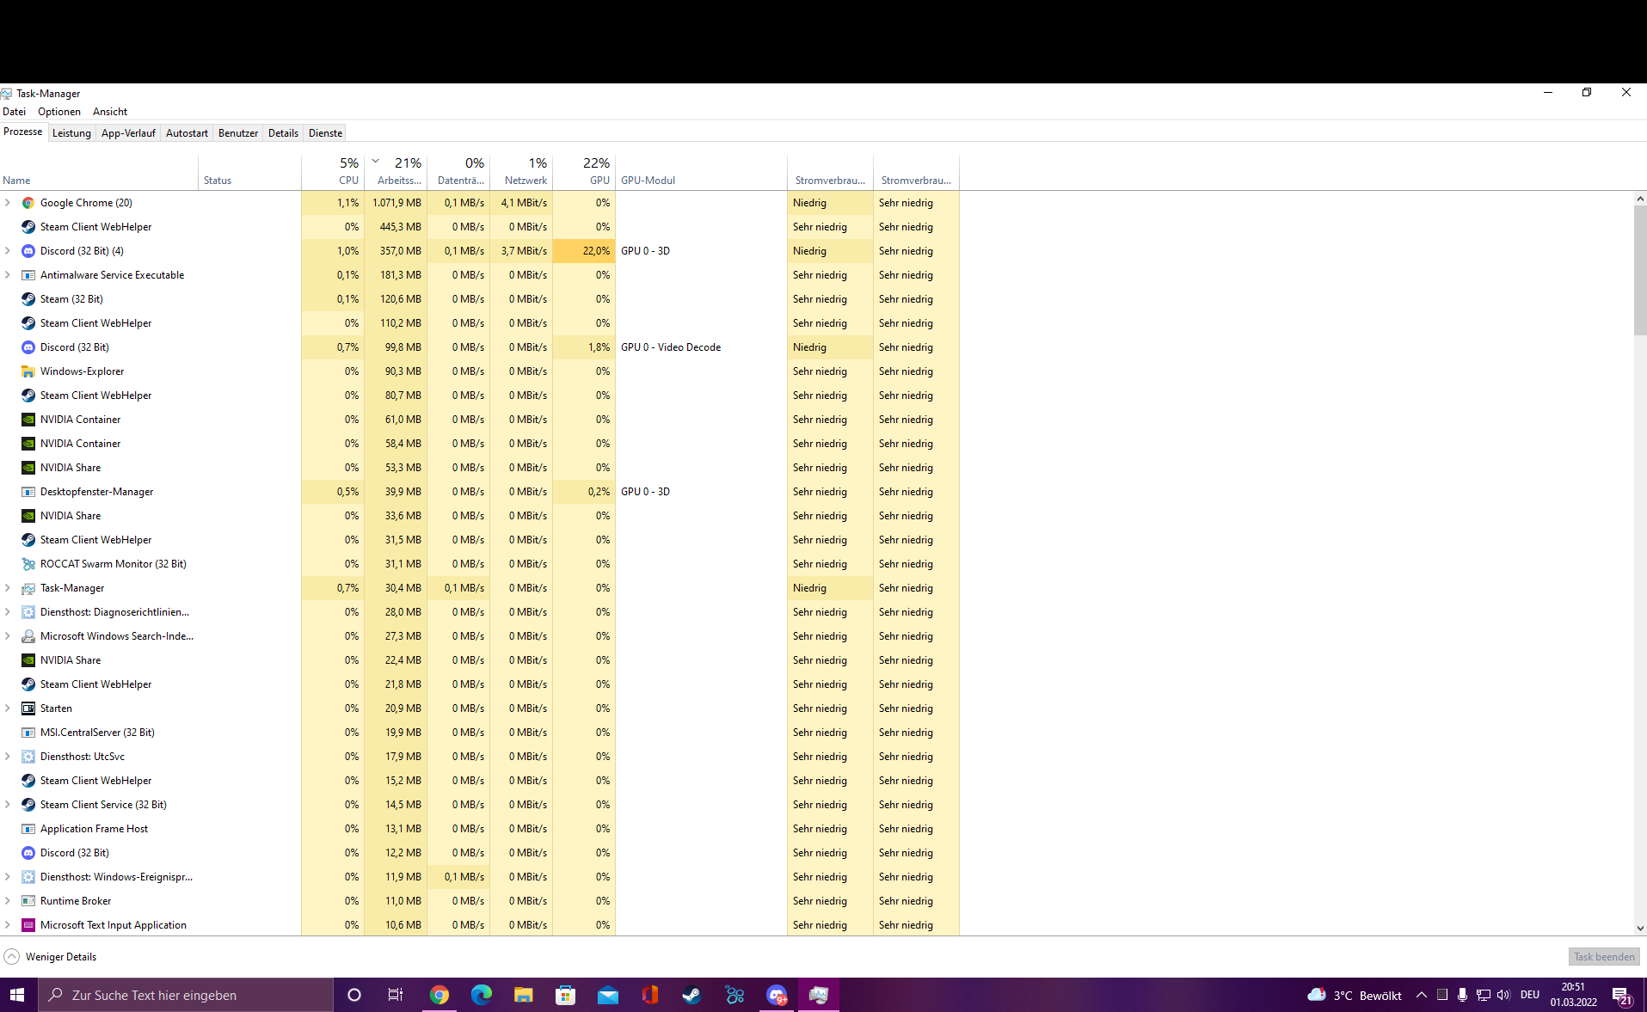Click the Application Frame Host icon

pos(28,829)
